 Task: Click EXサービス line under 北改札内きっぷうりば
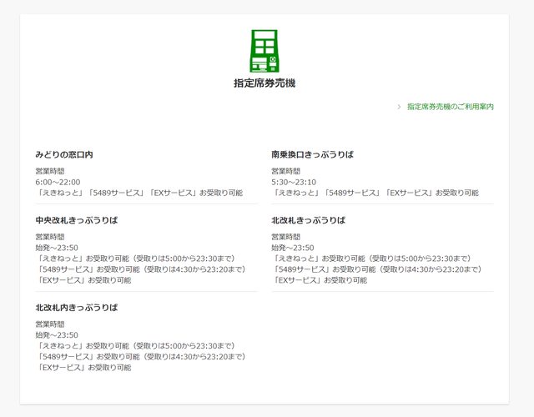[83, 367]
